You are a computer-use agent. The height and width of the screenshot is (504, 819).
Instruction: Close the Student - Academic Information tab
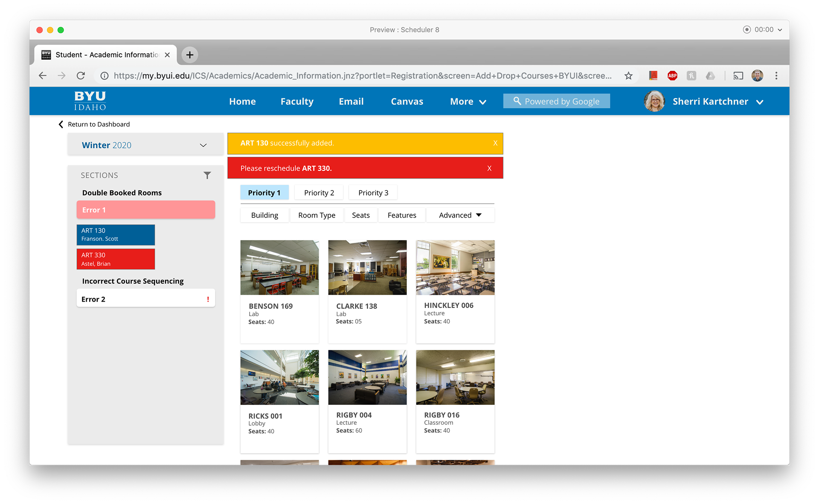(x=167, y=55)
